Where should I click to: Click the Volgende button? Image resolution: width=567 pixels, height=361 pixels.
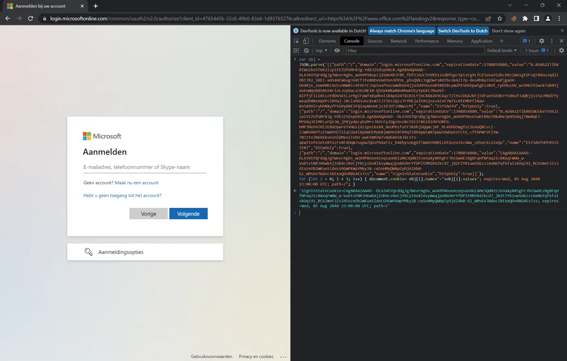pyautogui.click(x=188, y=214)
